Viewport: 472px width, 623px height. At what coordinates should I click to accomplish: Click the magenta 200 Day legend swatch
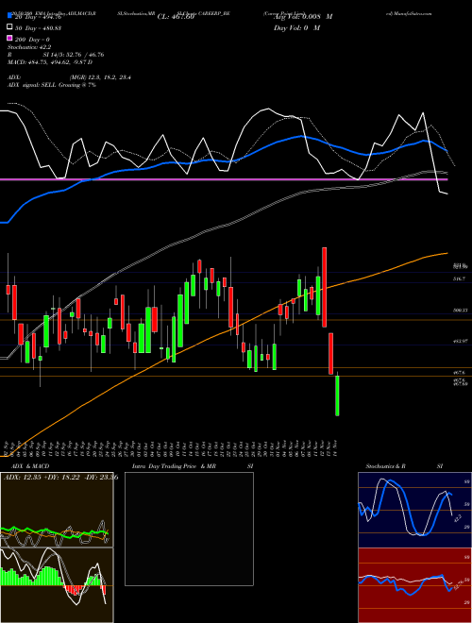click(x=10, y=39)
